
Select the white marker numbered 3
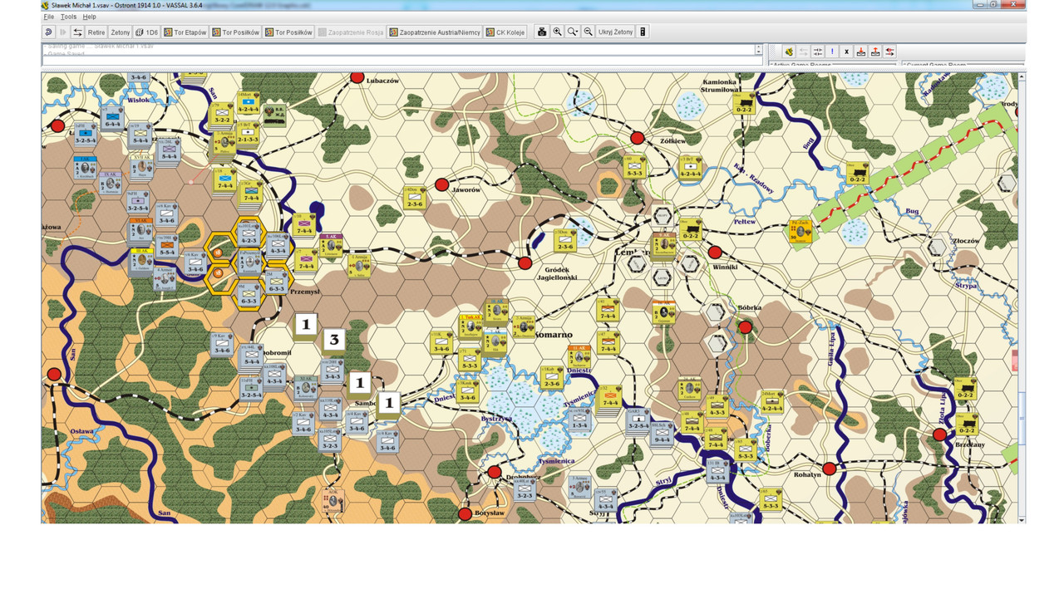(x=334, y=339)
